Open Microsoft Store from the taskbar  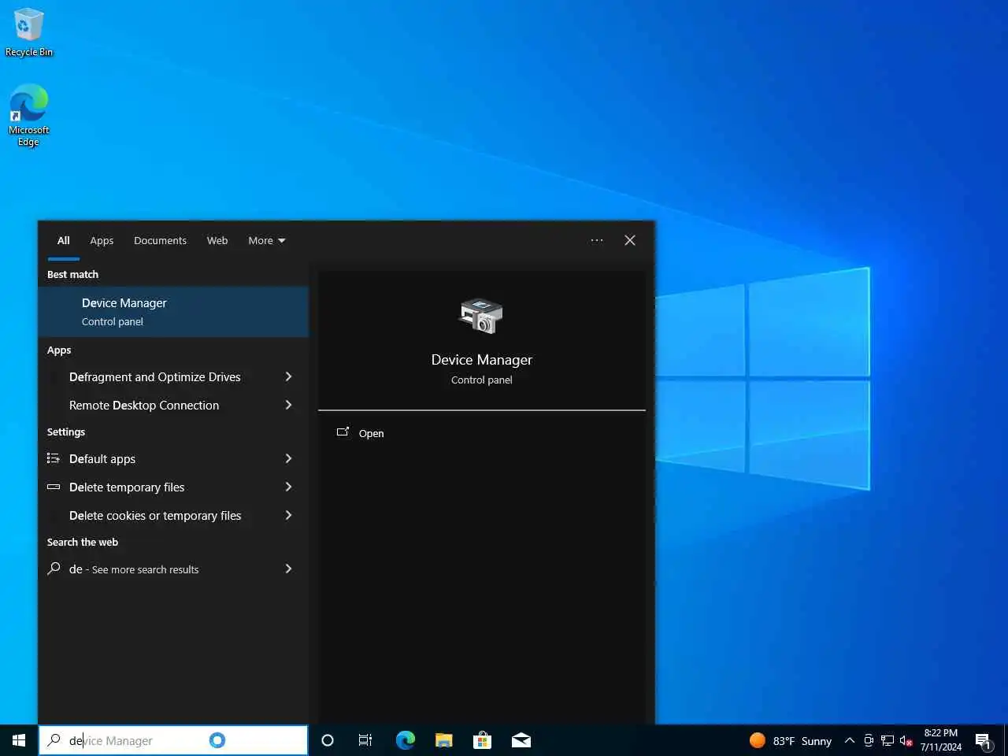tap(482, 740)
